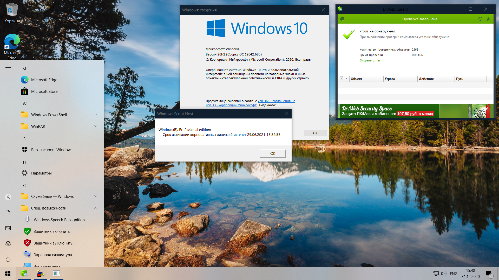
Task: Click OK in Windows Script Host dialog
Action: pyautogui.click(x=273, y=153)
